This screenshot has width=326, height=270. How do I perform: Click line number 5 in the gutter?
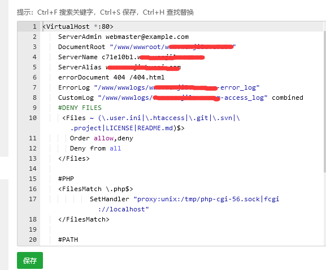[34, 67]
